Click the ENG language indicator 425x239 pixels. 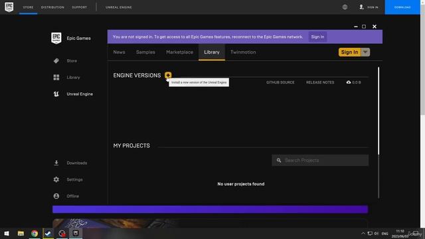[384, 233]
